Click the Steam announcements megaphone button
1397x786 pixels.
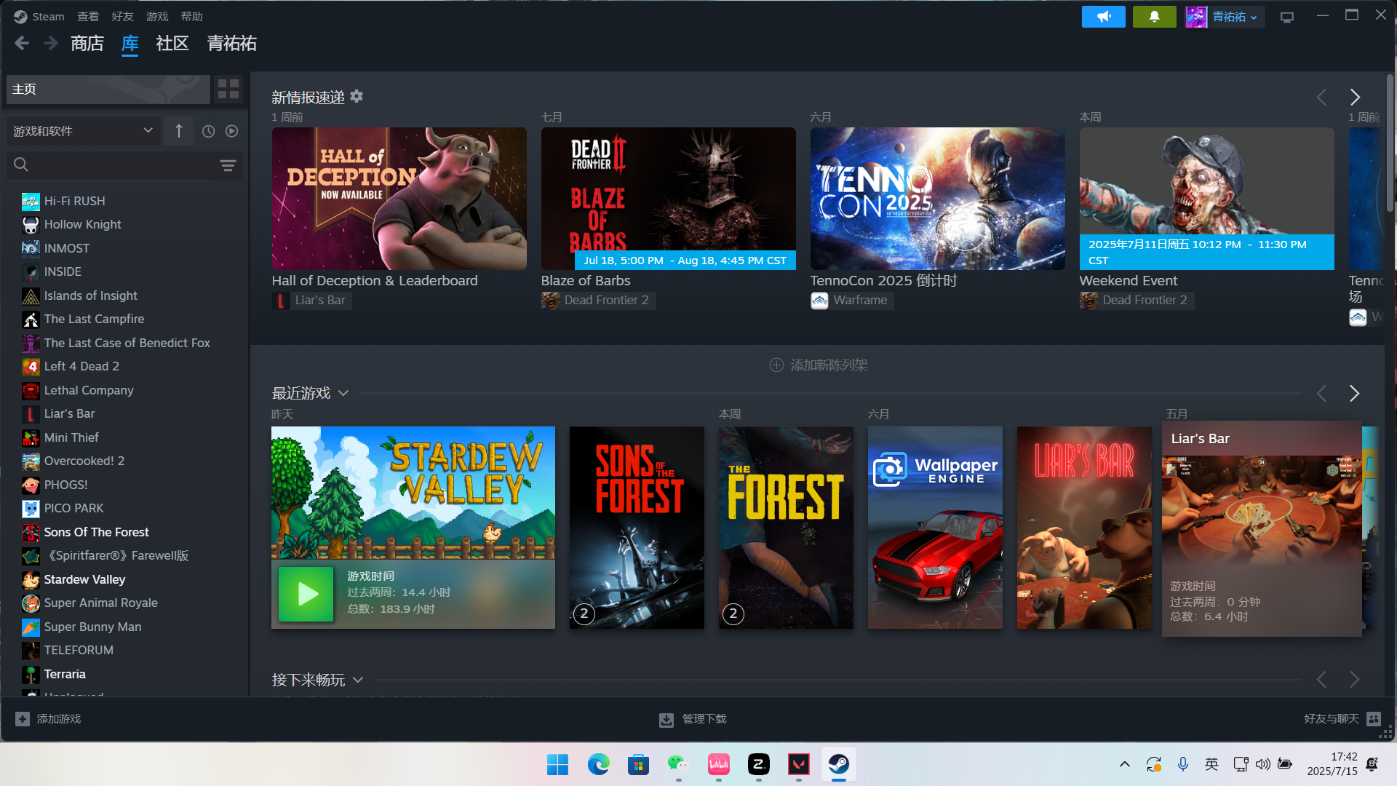[x=1103, y=17]
